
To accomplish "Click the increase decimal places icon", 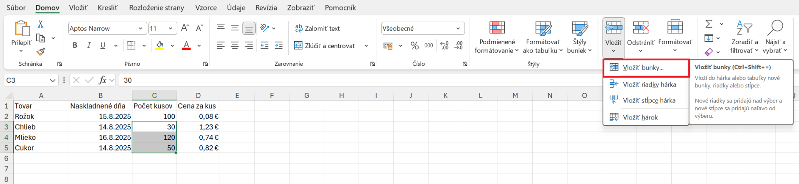I will pos(444,46).
